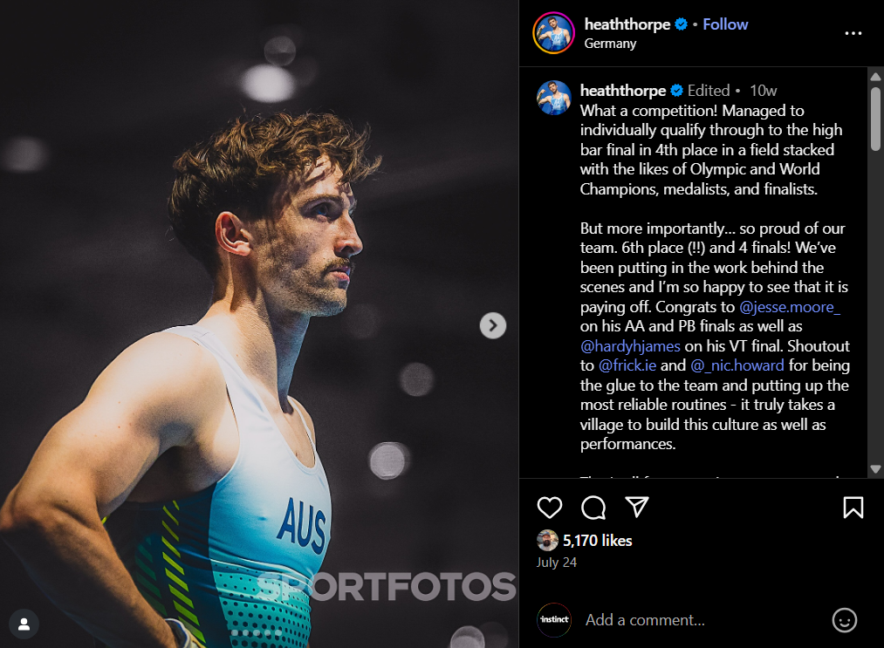
Task: Share post using paper plane icon
Action: [637, 507]
